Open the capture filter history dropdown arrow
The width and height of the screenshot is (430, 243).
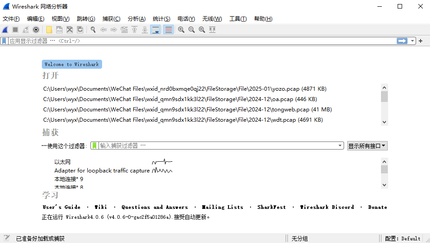(340, 146)
